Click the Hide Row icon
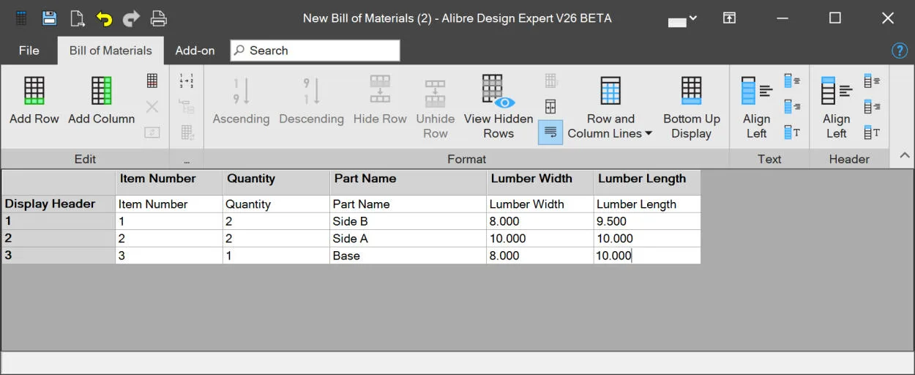Viewport: 915px width, 375px height. (x=380, y=89)
